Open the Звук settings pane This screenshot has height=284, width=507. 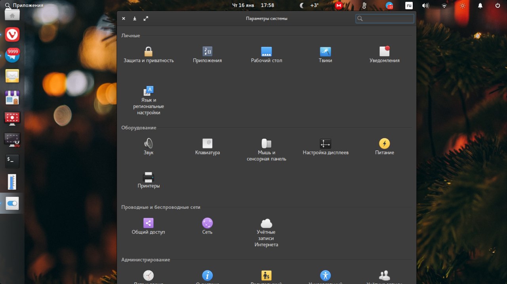(x=149, y=147)
